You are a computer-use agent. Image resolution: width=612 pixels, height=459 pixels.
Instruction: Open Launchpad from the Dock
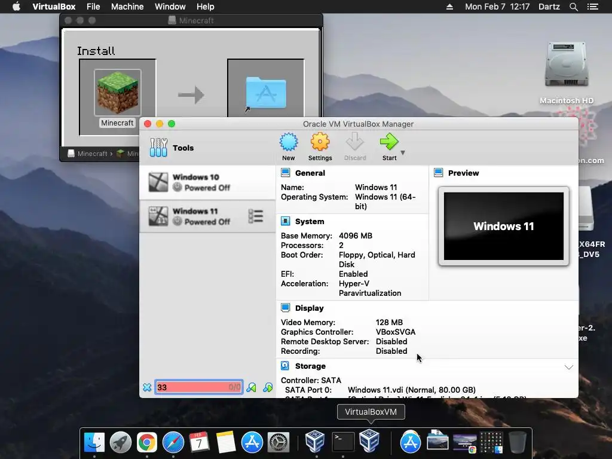point(121,443)
